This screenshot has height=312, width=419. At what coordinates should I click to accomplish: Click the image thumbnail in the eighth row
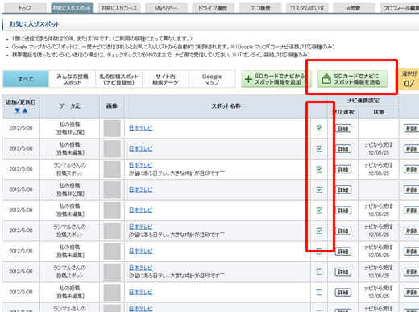click(x=112, y=272)
